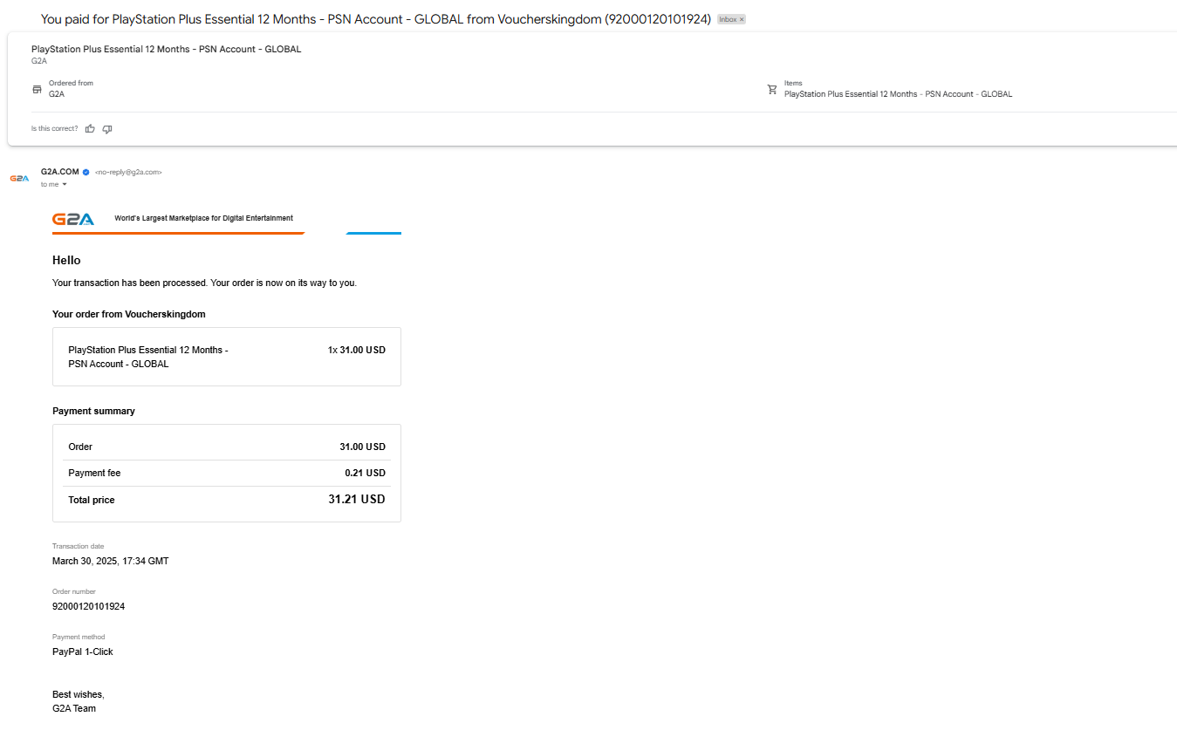The image size is (1177, 730).
Task: Click the store icon beside Ordered from
Action: tap(37, 89)
